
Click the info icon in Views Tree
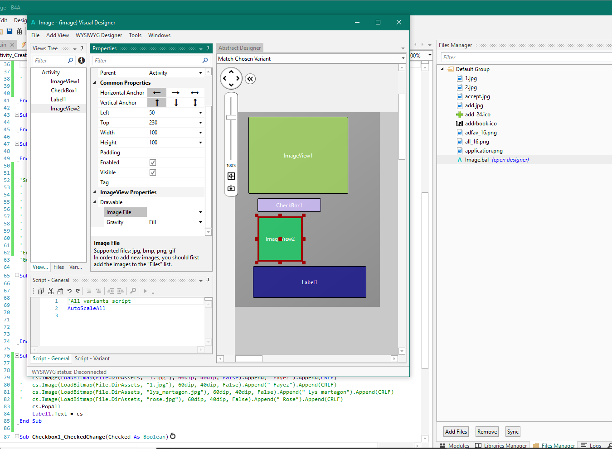(82, 60)
